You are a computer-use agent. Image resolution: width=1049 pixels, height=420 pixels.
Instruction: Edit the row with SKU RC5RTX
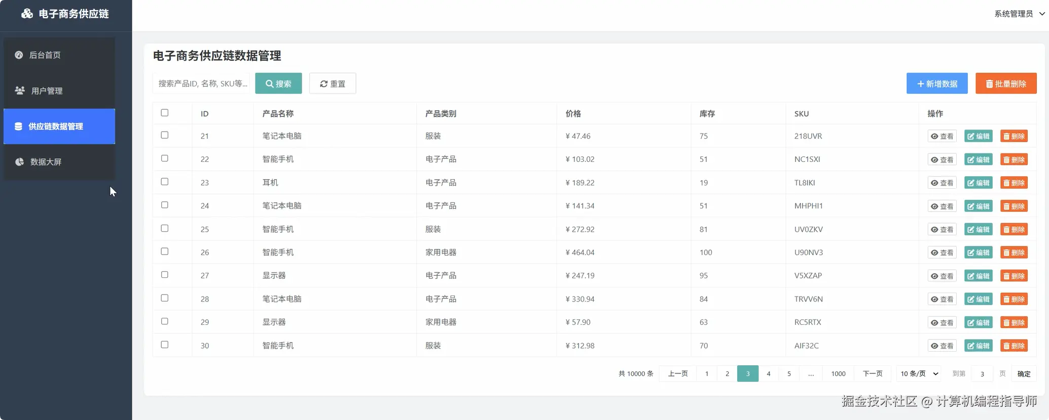pyautogui.click(x=978, y=322)
